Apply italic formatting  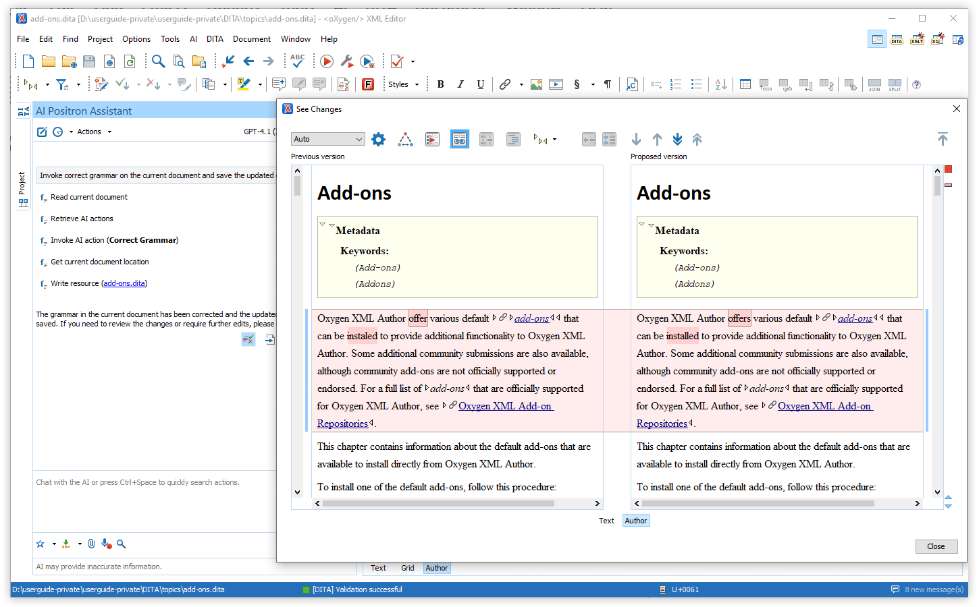pyautogui.click(x=460, y=84)
